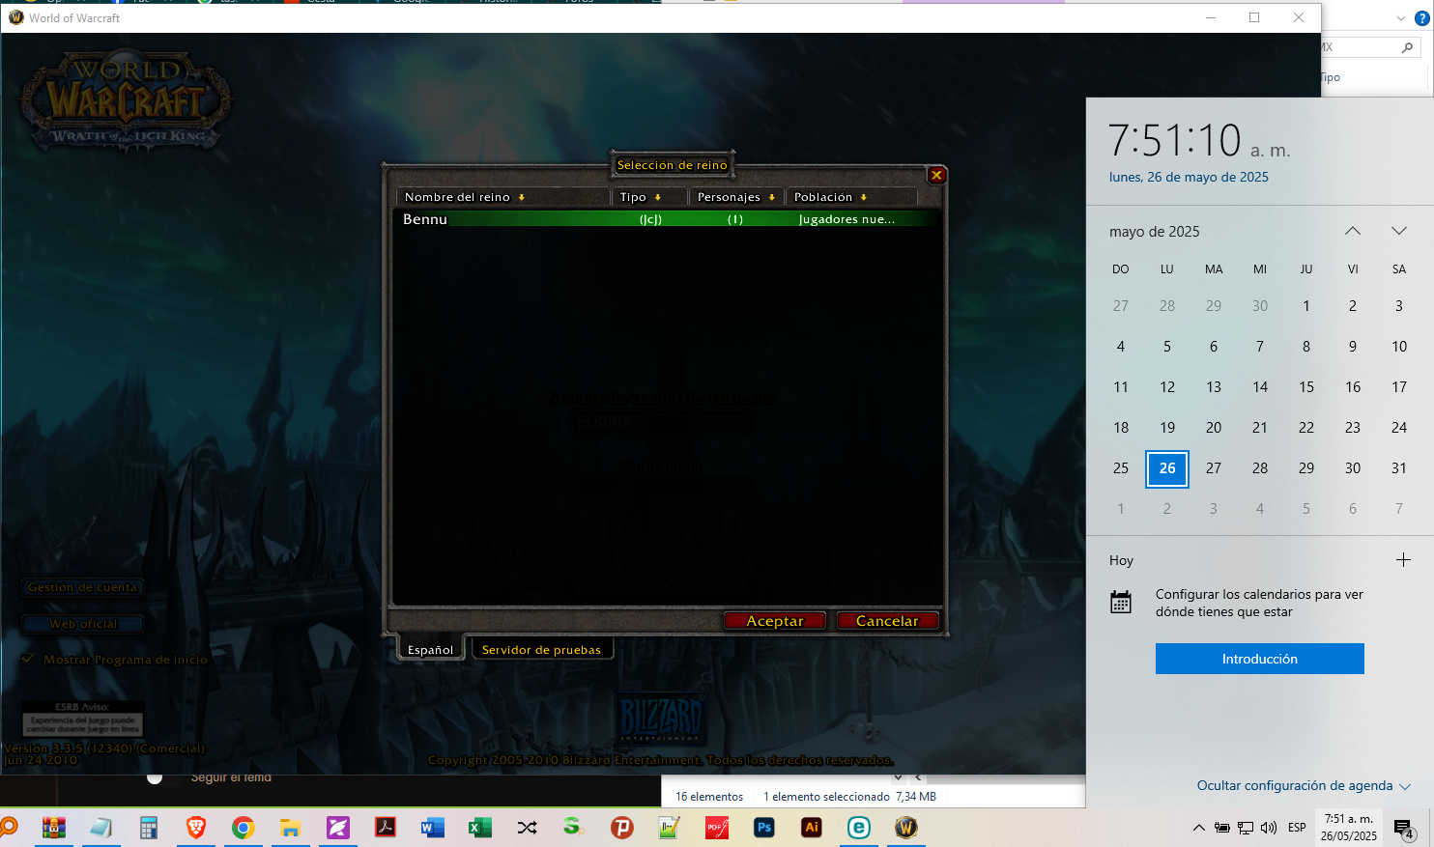
Task: Open the Notepad++ taskbar icon
Action: 669,828
